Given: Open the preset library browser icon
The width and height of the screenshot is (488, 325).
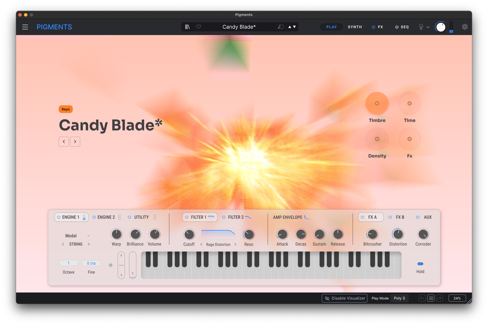Looking at the screenshot, I should coord(187,27).
